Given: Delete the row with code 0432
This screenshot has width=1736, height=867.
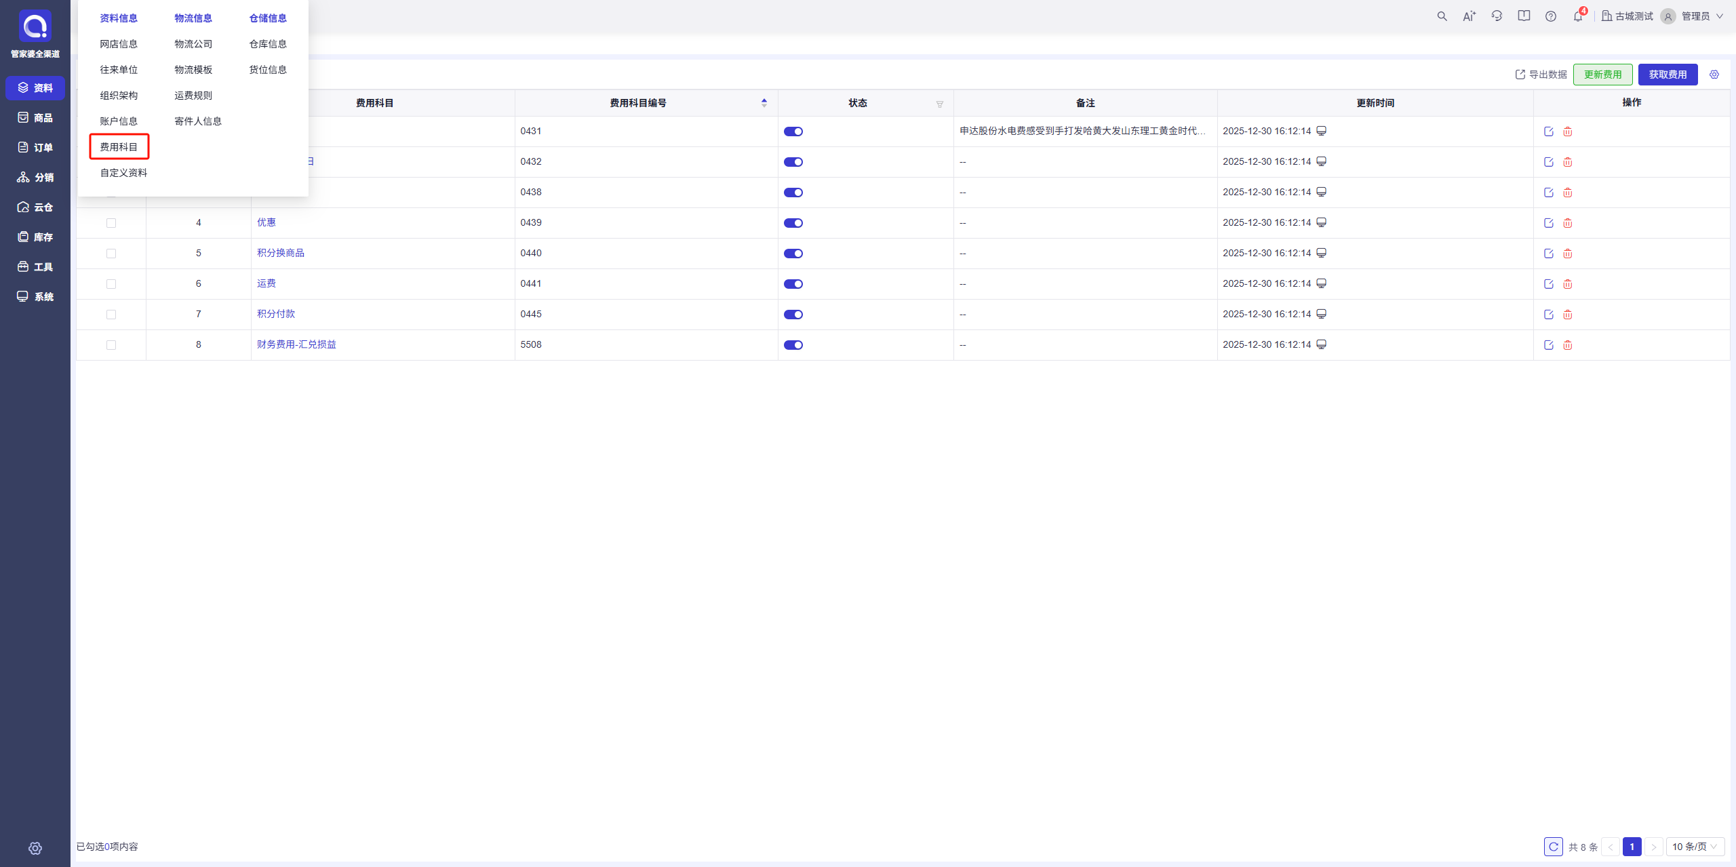Looking at the screenshot, I should (x=1568, y=162).
